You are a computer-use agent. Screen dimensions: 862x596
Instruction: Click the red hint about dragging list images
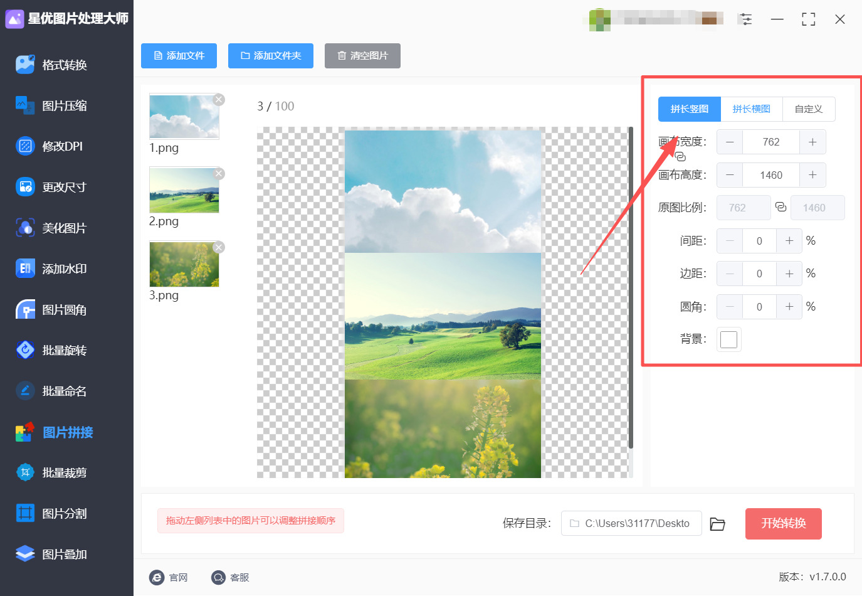pos(251,521)
